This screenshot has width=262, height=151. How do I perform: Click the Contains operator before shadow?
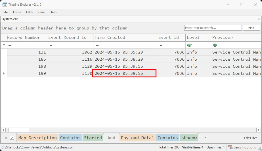coord(168,138)
